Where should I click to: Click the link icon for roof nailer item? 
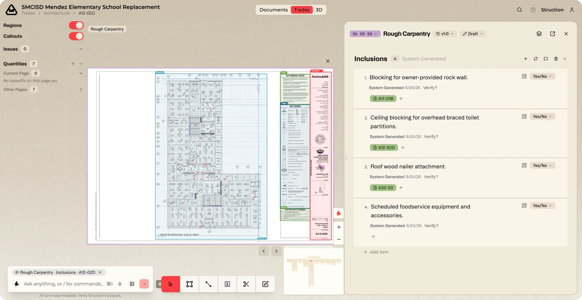524,165
